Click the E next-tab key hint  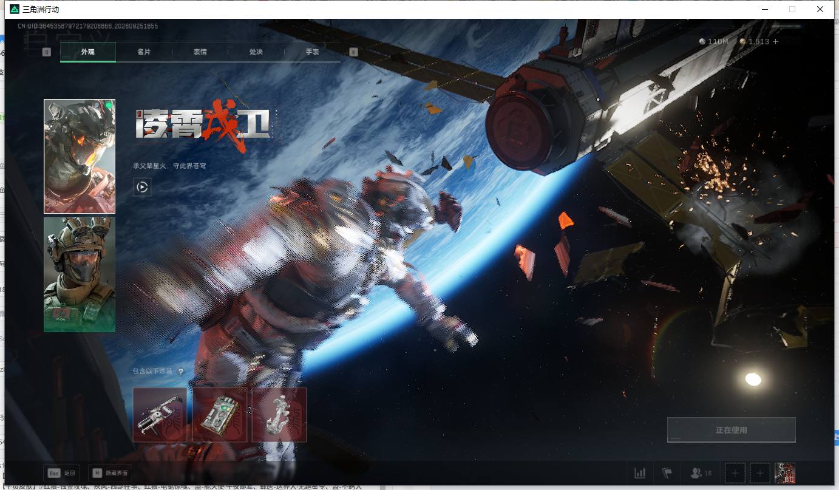coord(353,52)
